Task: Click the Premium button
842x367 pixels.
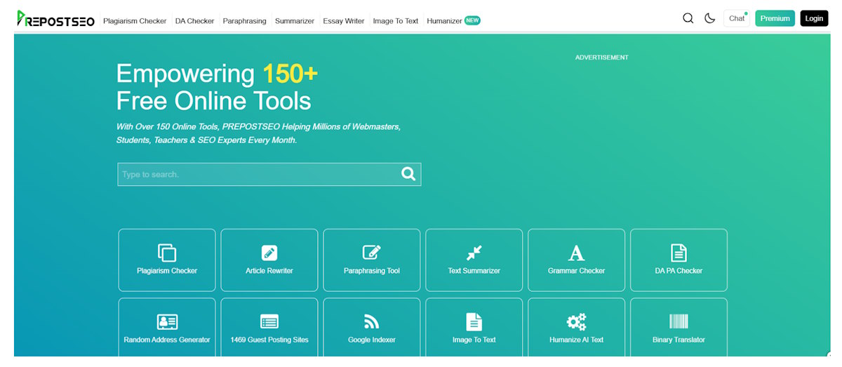Action: point(775,18)
